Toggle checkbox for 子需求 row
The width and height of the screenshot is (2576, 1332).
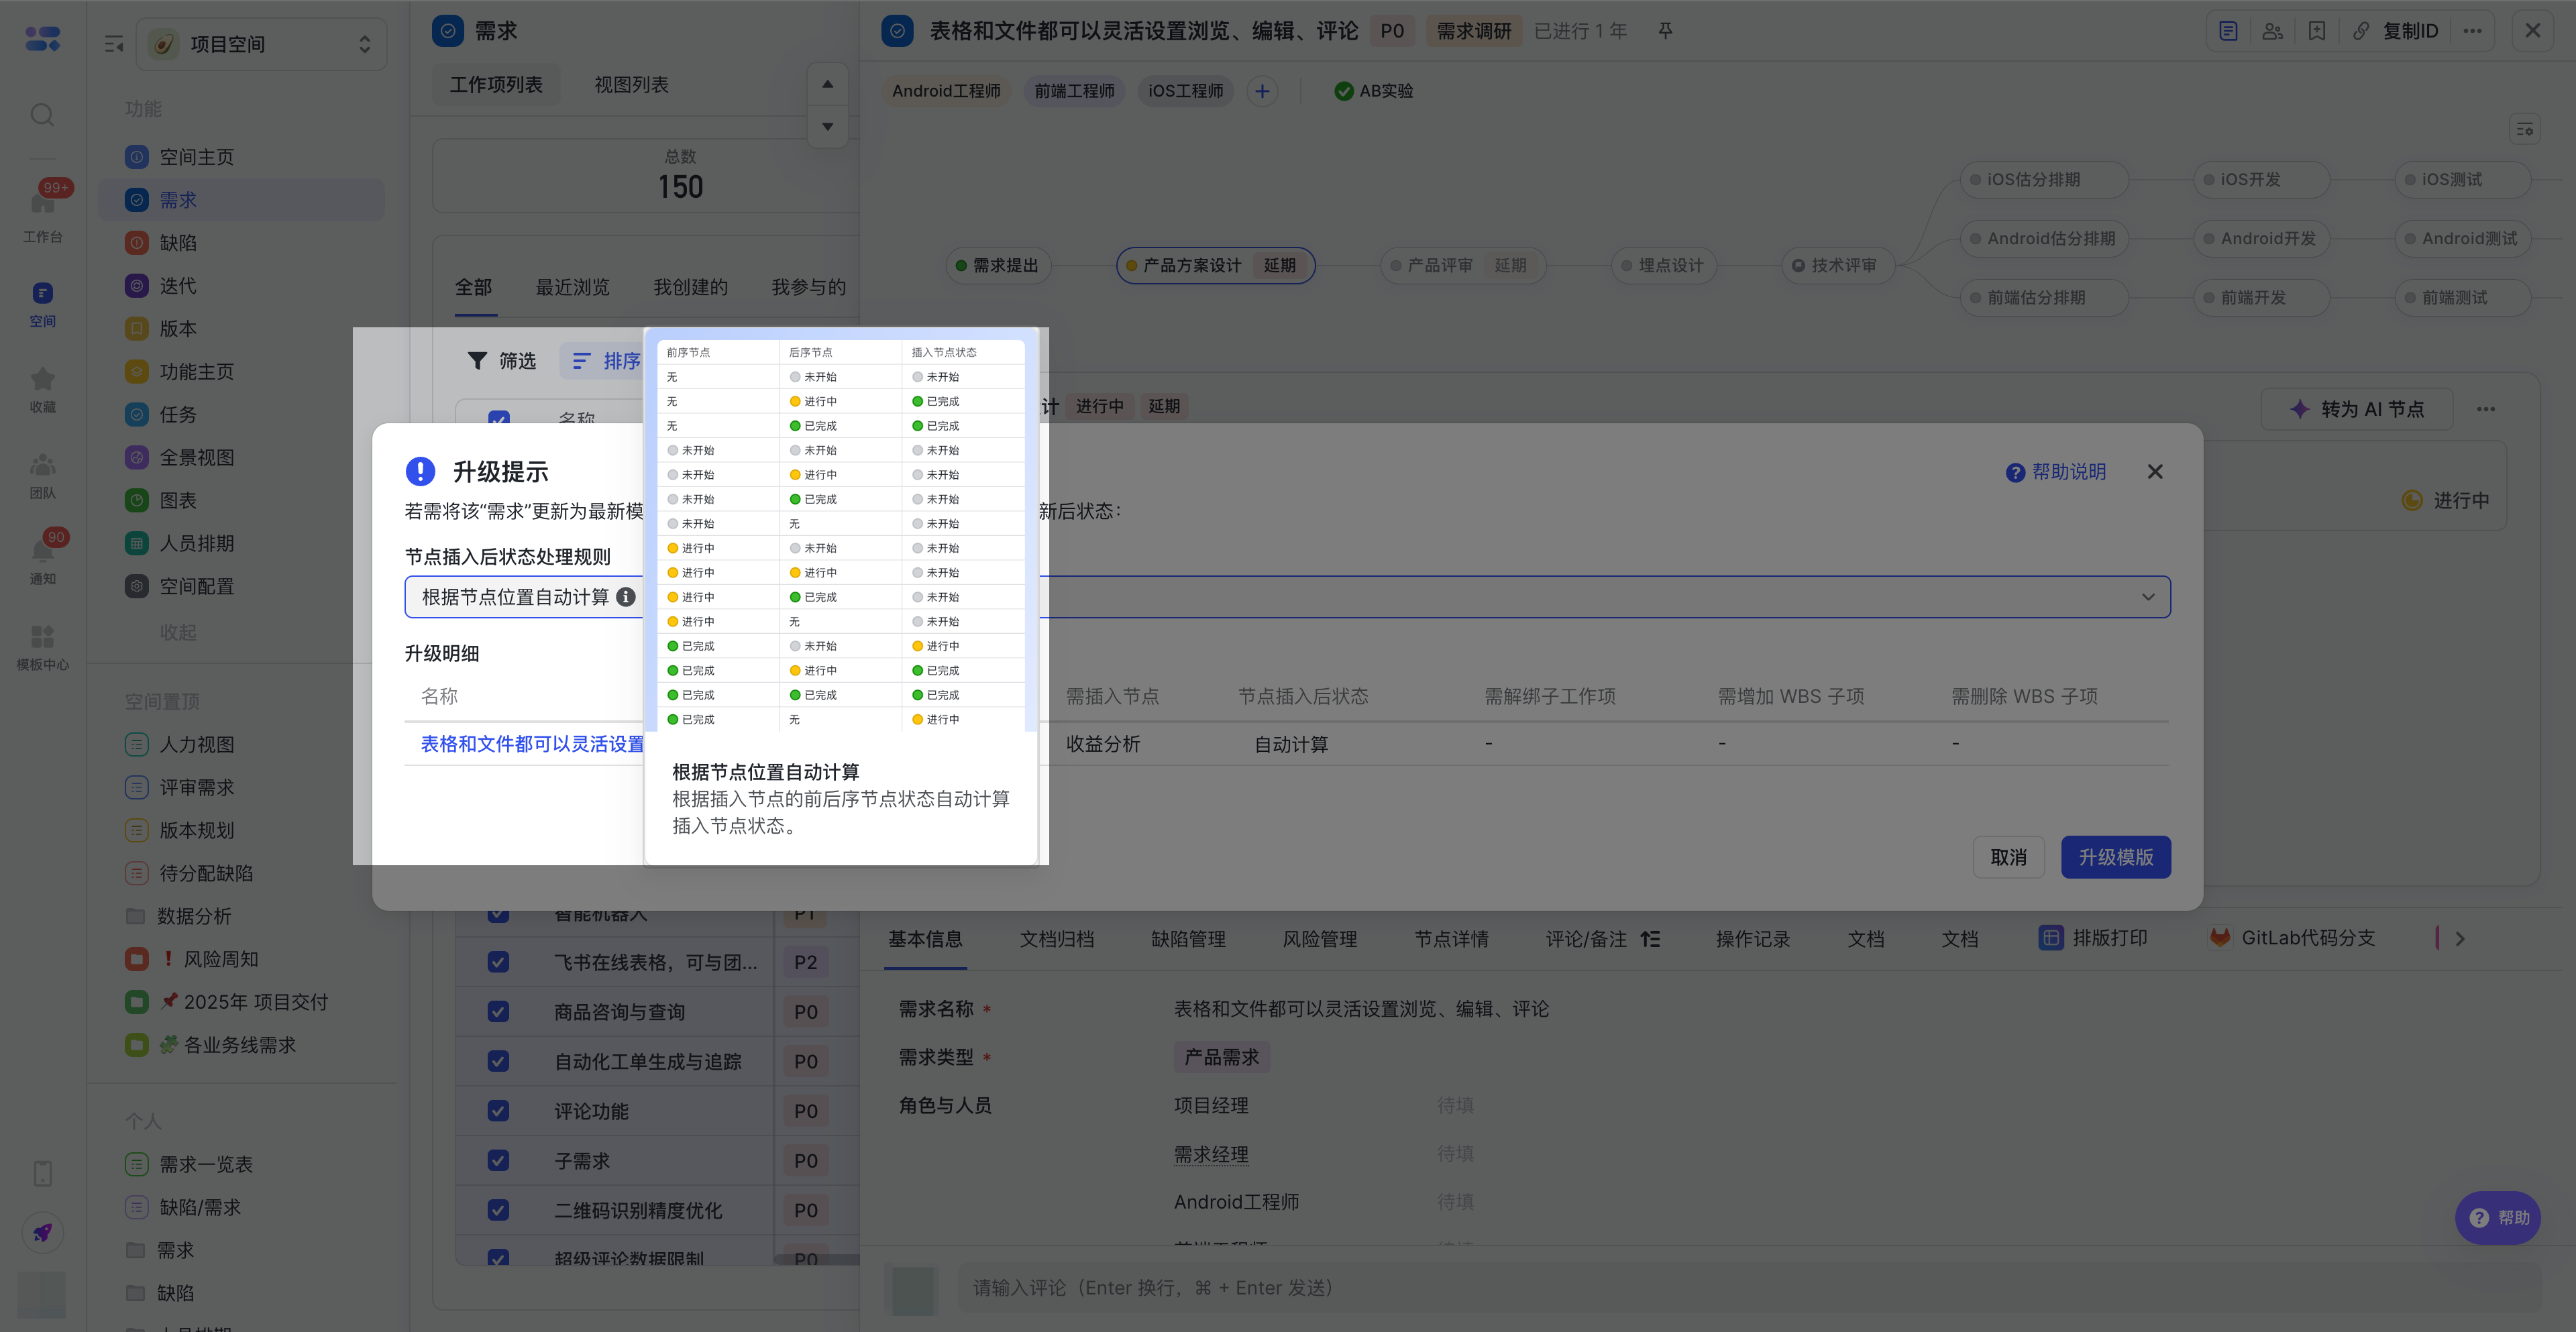pyautogui.click(x=498, y=1161)
